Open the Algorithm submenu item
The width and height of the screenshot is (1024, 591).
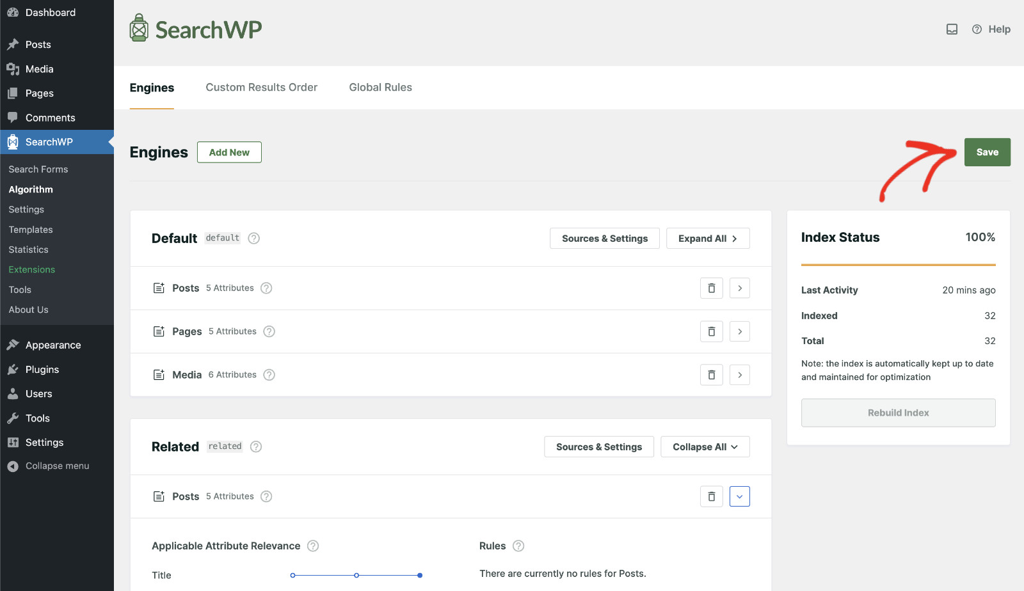pyautogui.click(x=31, y=189)
